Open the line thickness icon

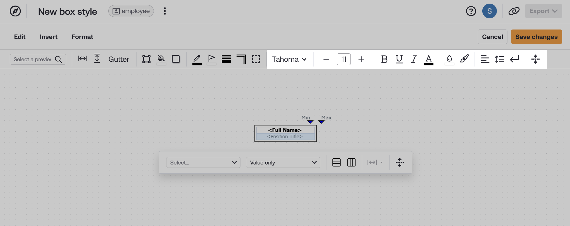226,59
